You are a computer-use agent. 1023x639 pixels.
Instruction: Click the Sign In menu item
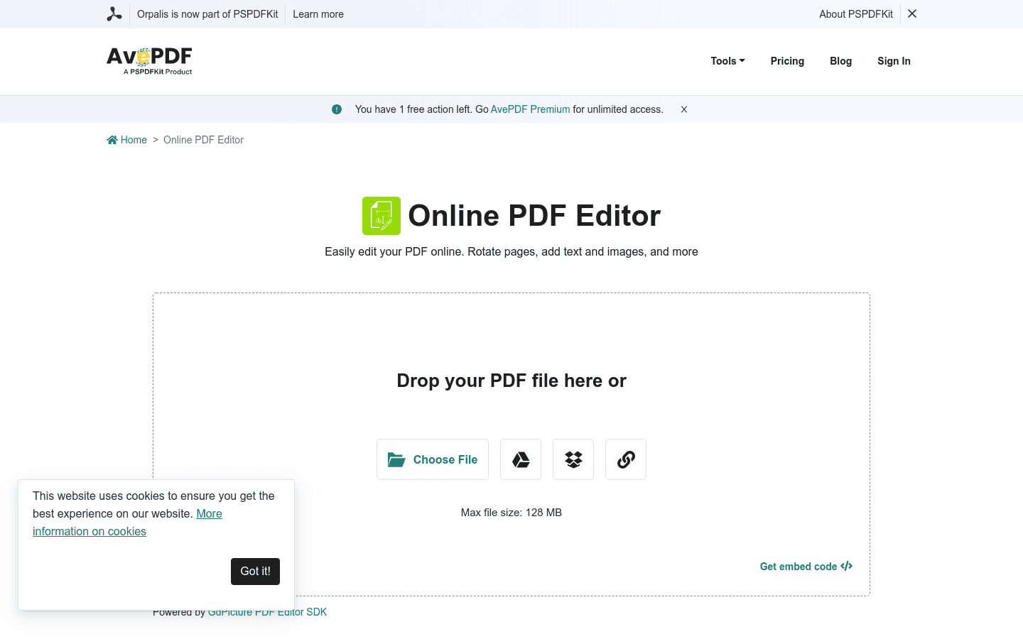894,61
